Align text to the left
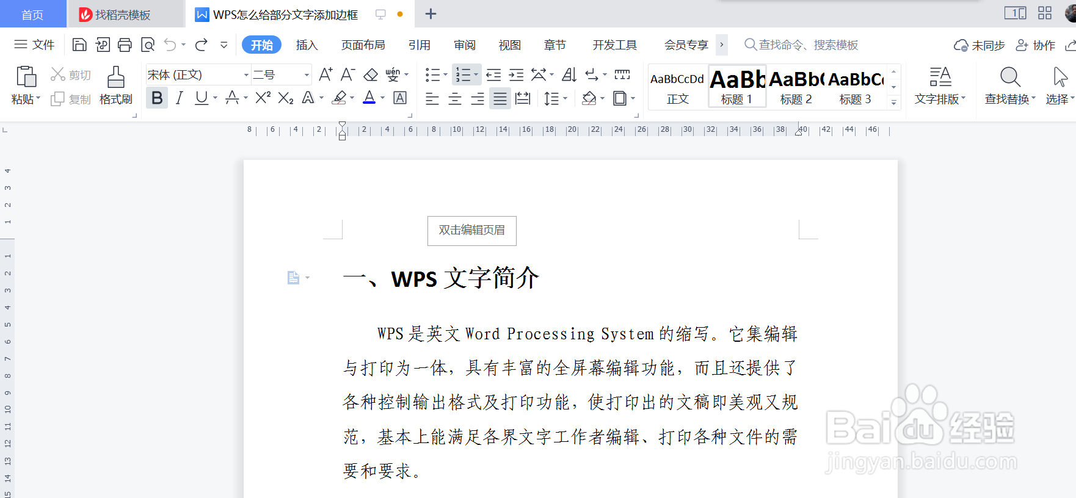 432,98
